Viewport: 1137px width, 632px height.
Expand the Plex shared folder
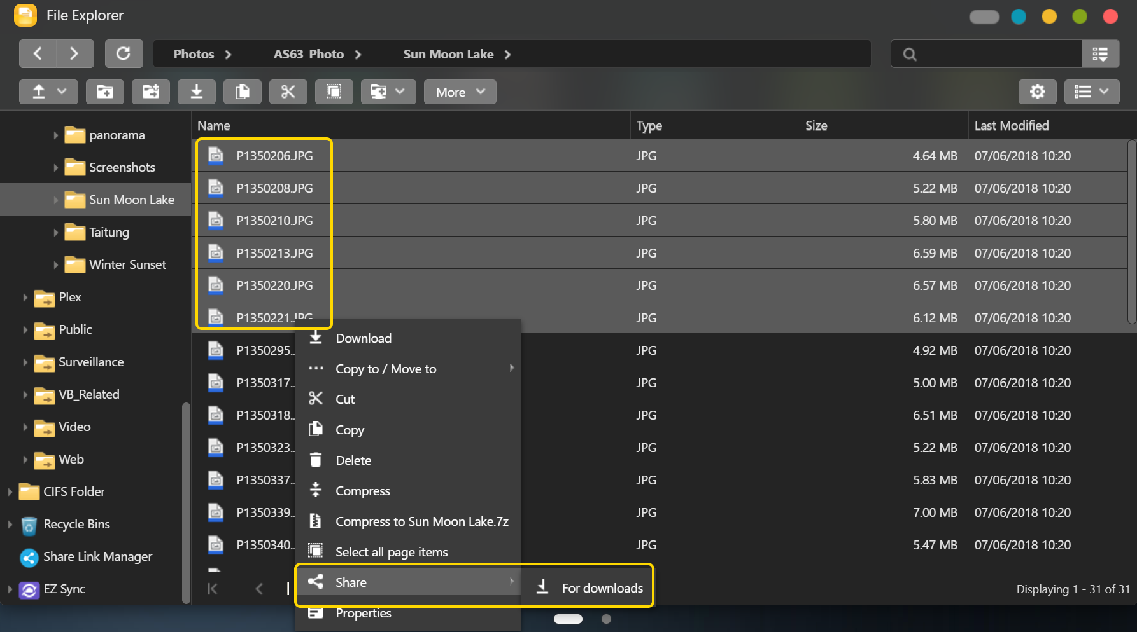25,297
